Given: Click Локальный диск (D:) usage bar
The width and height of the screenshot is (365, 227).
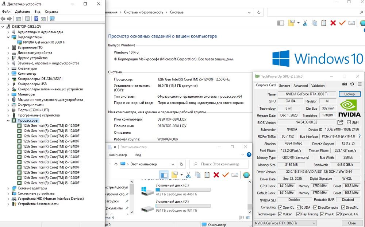Looking at the screenshot, I should coord(183,206).
